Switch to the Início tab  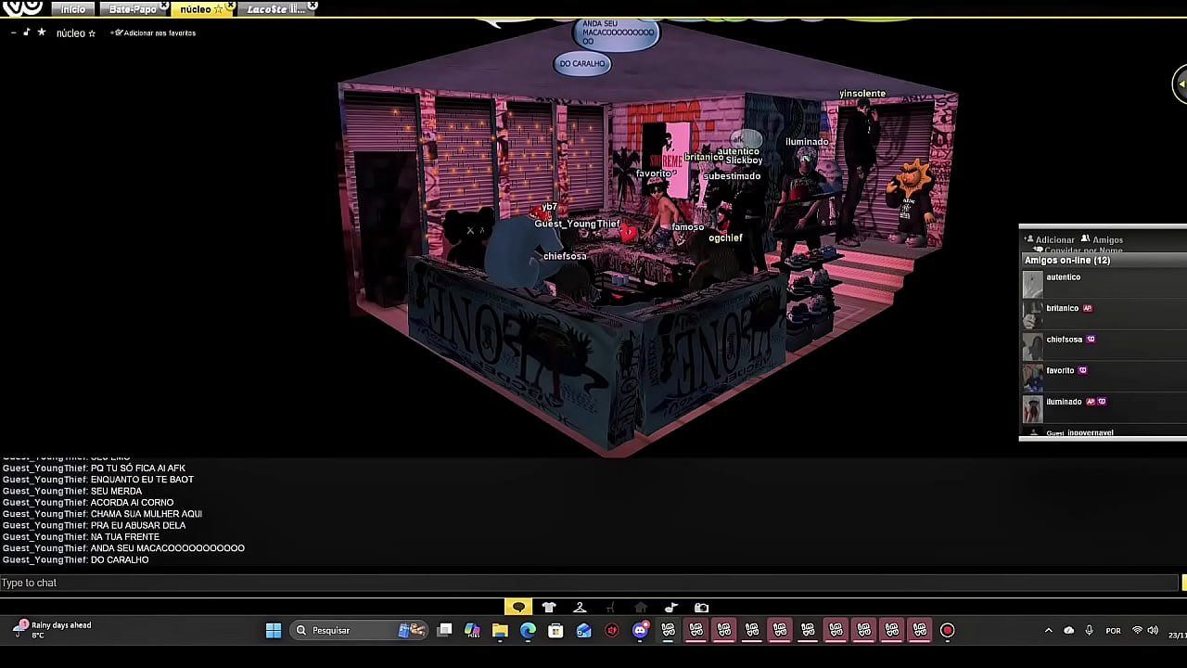click(x=72, y=9)
